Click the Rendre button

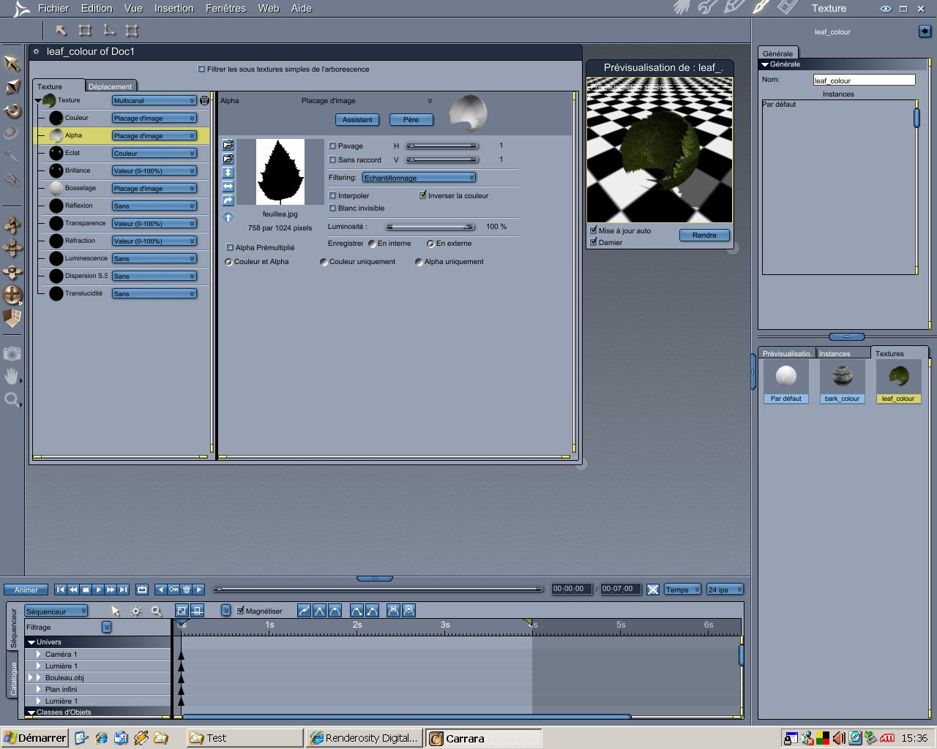point(704,235)
